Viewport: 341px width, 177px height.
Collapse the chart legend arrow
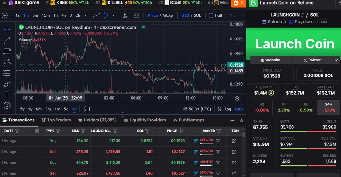23,47
